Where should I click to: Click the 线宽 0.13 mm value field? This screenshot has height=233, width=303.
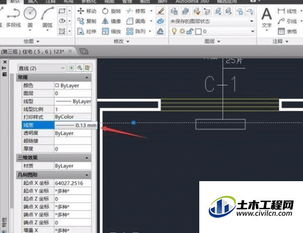pos(76,125)
